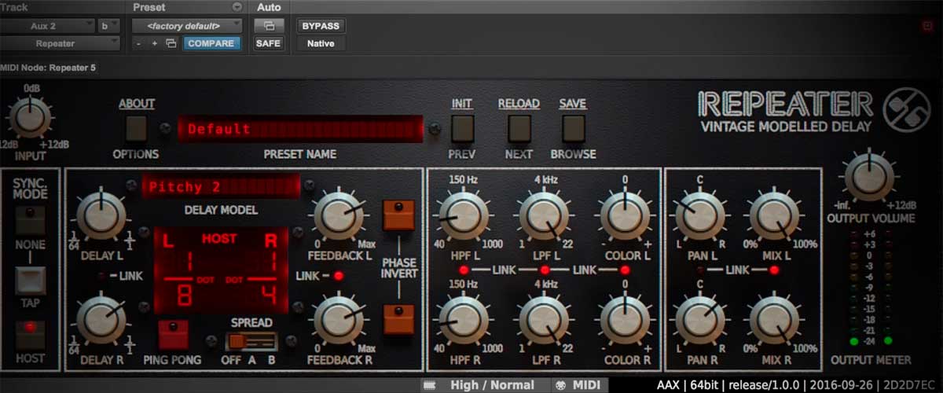
Task: Toggle the upper PHASE INVERT orange button
Action: tap(398, 215)
